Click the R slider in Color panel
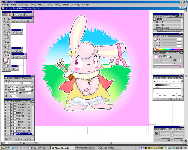 pos(168,39)
